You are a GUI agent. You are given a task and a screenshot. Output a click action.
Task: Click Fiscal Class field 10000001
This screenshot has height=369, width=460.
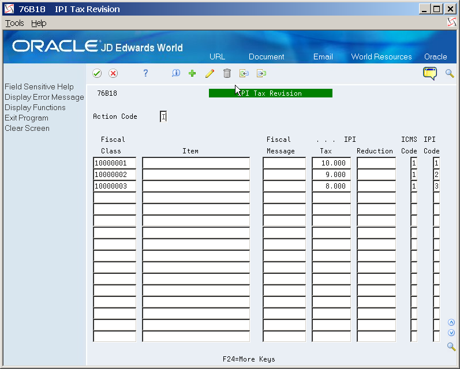point(115,163)
